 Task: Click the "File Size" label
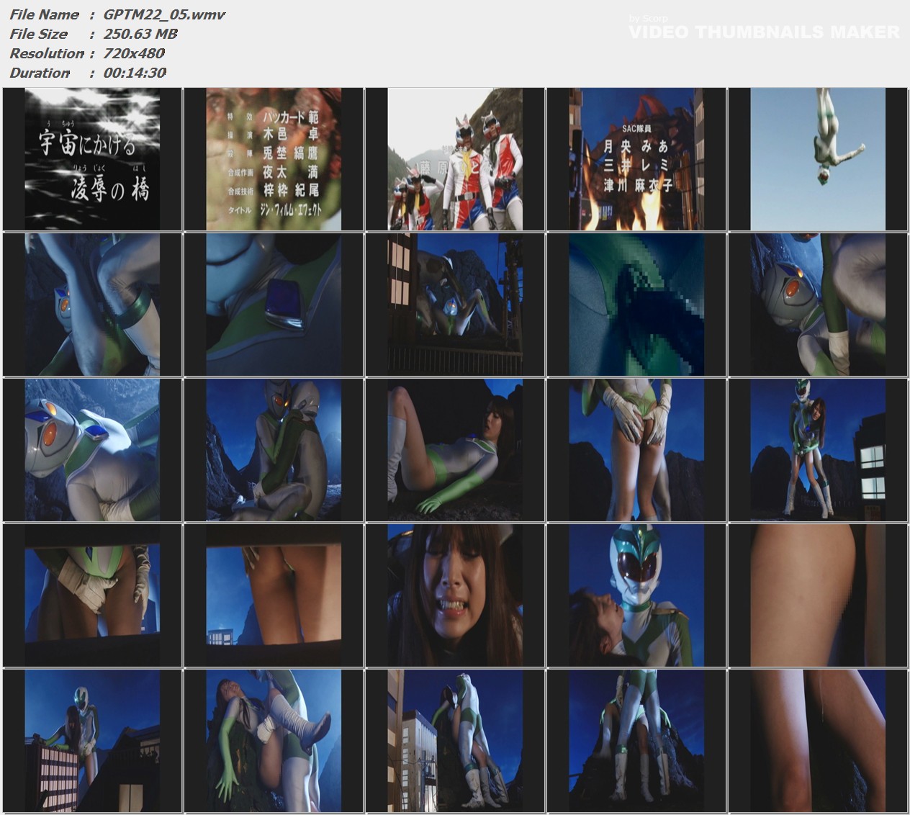pyautogui.click(x=38, y=34)
